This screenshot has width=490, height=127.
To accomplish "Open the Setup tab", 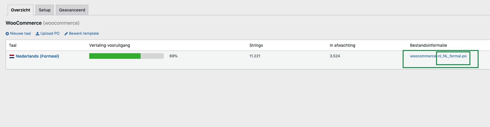I will (45, 10).
